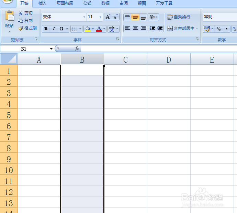237x213 pixels.
Task: Apply red font color A
Action: (99, 29)
